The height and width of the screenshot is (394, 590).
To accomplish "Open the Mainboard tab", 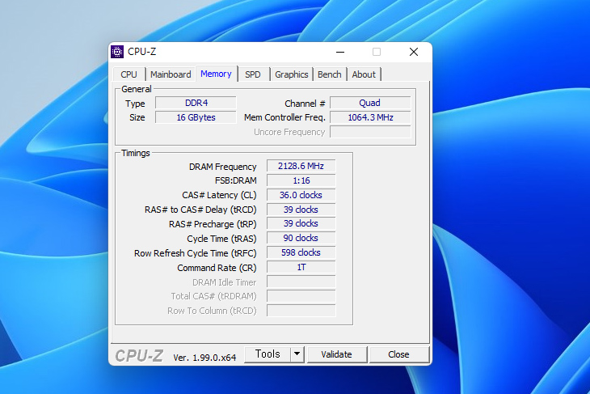I will 171,74.
